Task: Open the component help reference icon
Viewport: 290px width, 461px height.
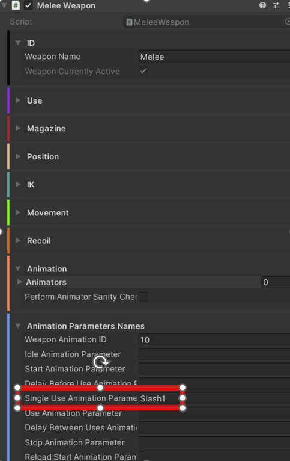Action: coord(262,5)
